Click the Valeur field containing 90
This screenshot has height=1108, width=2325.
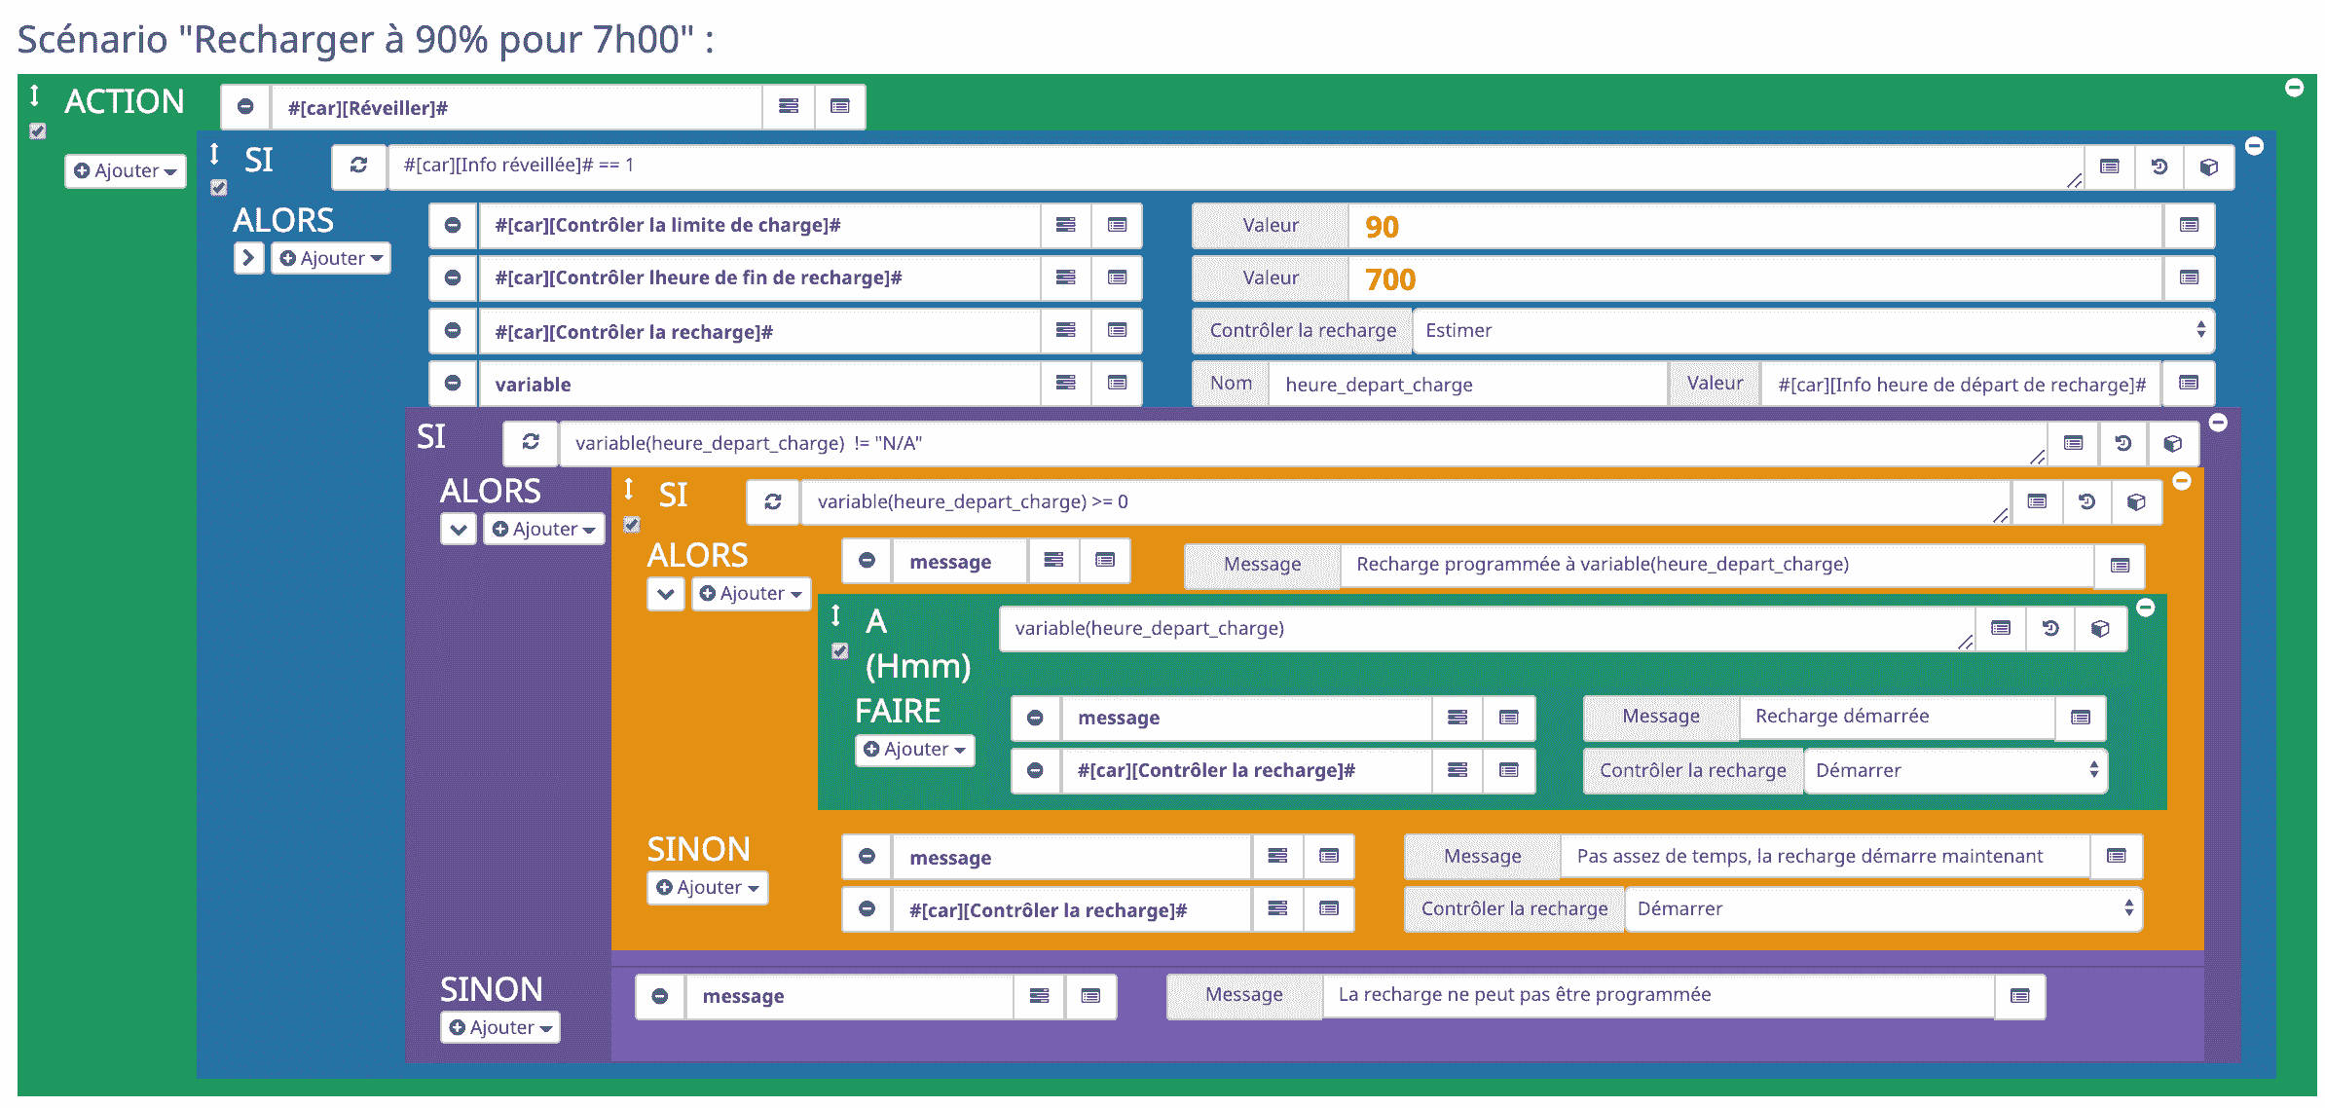tap(1755, 225)
